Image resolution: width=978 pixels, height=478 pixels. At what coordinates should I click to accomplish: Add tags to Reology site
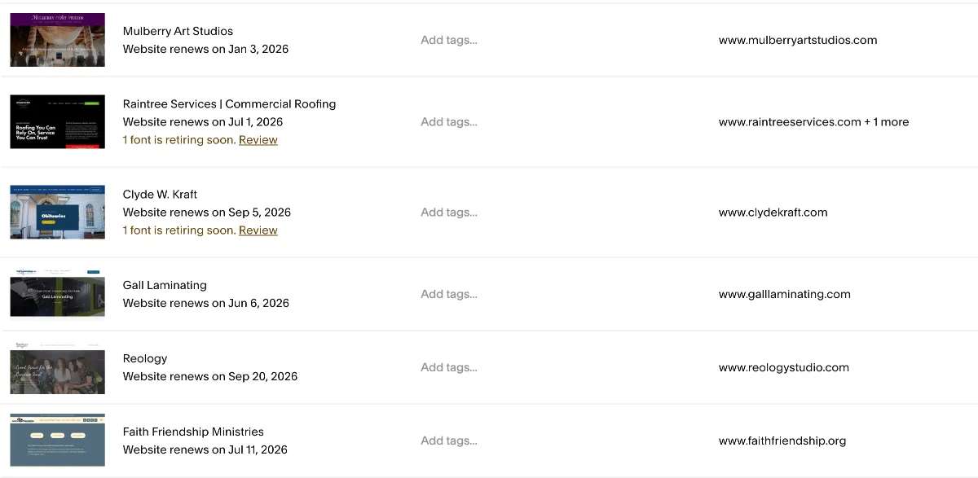coord(449,367)
